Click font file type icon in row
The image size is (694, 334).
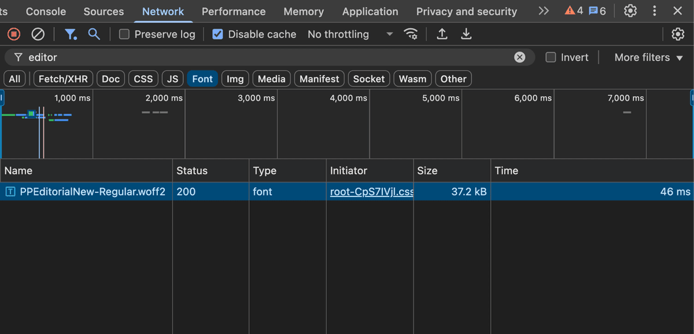click(x=10, y=191)
